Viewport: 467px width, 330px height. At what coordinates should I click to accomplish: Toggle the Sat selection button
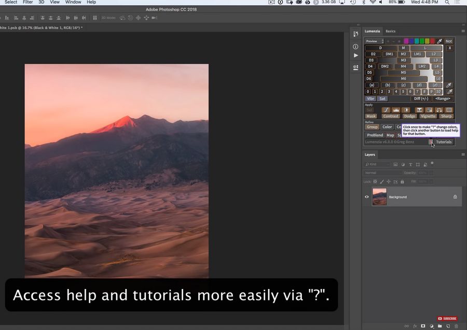382,99
